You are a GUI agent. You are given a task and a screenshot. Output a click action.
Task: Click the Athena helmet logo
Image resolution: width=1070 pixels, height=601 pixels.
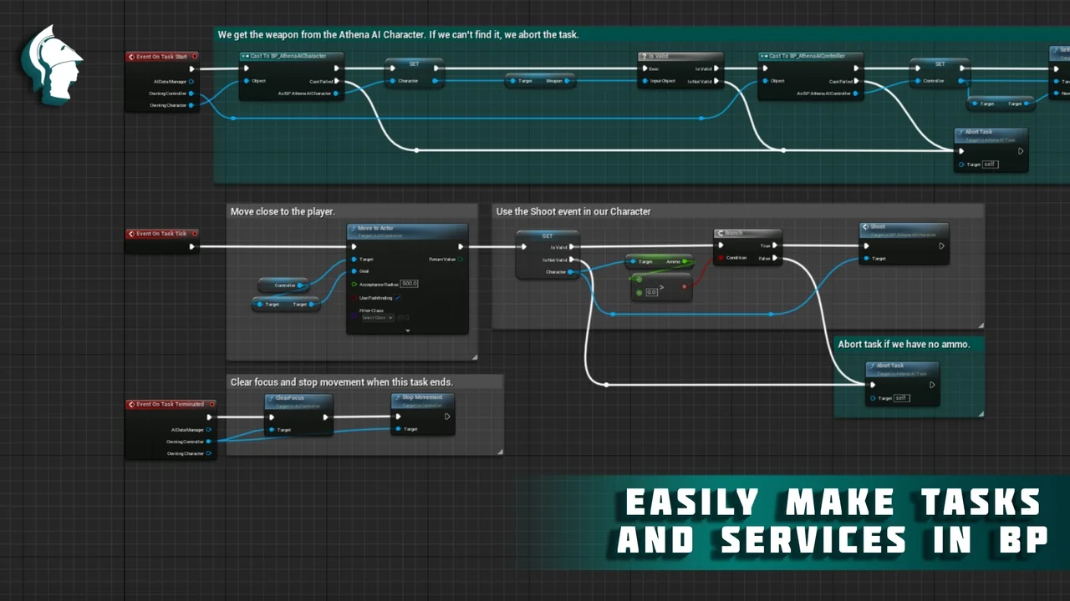[51, 63]
